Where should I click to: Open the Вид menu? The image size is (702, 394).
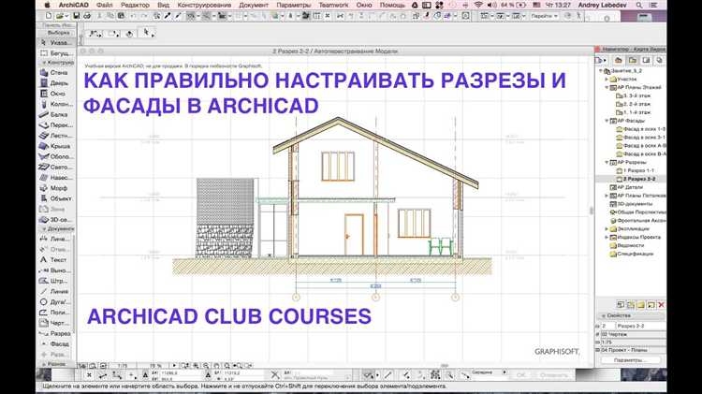pos(164,5)
